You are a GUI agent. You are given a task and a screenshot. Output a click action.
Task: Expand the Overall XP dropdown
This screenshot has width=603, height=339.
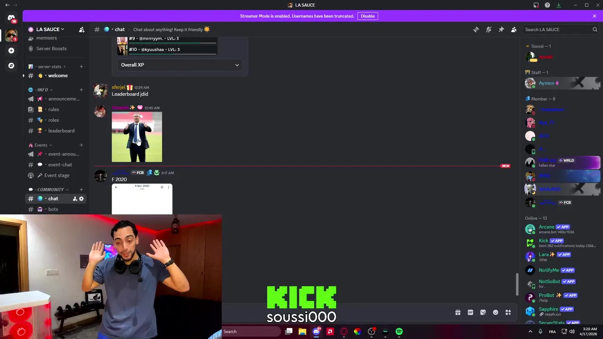point(179,65)
